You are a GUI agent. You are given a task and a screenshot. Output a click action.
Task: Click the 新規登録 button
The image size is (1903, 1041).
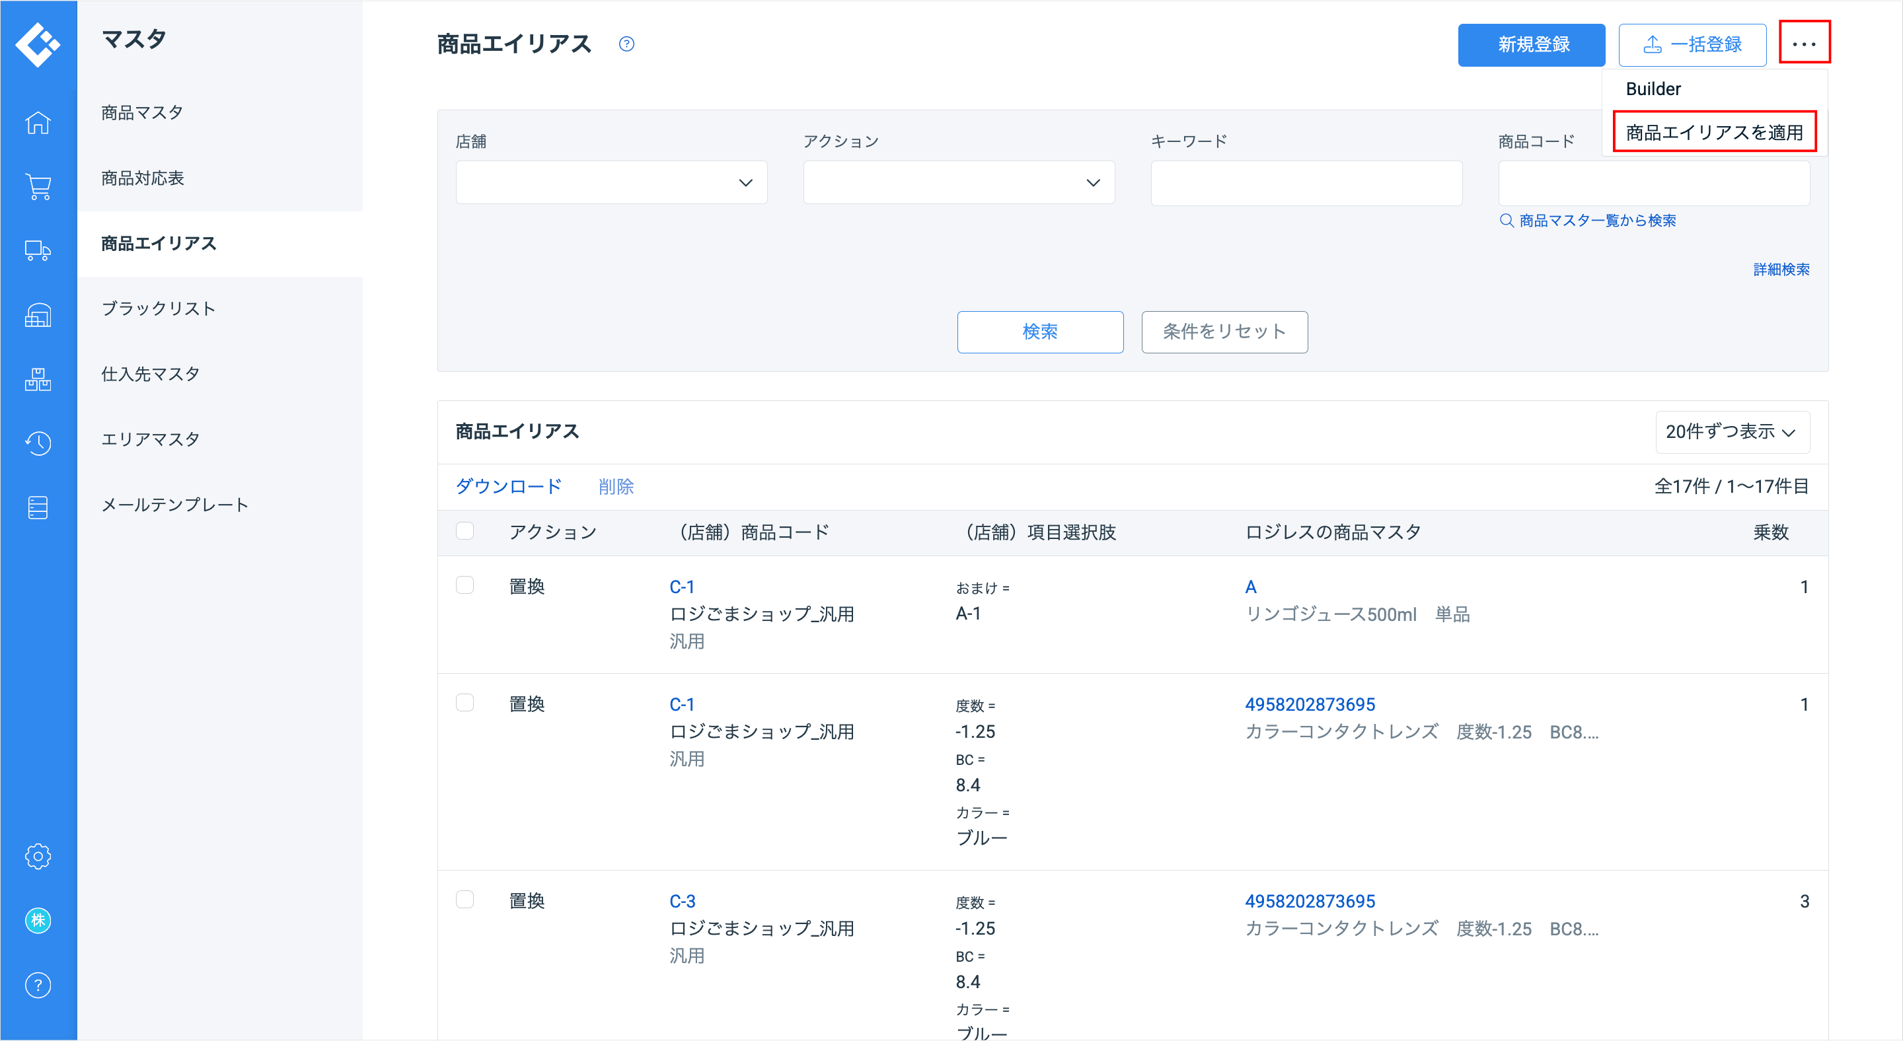point(1531,44)
